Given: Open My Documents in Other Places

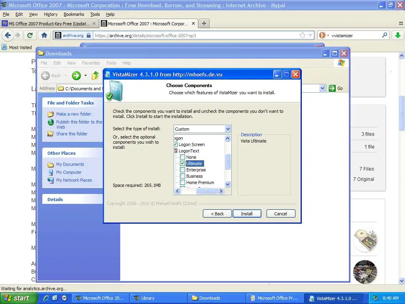Looking at the screenshot, I should point(70,164).
